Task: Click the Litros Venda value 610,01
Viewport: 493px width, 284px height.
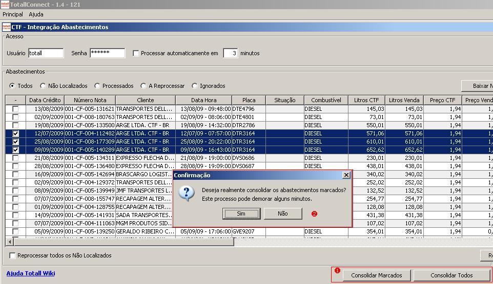Action: [x=404, y=141]
